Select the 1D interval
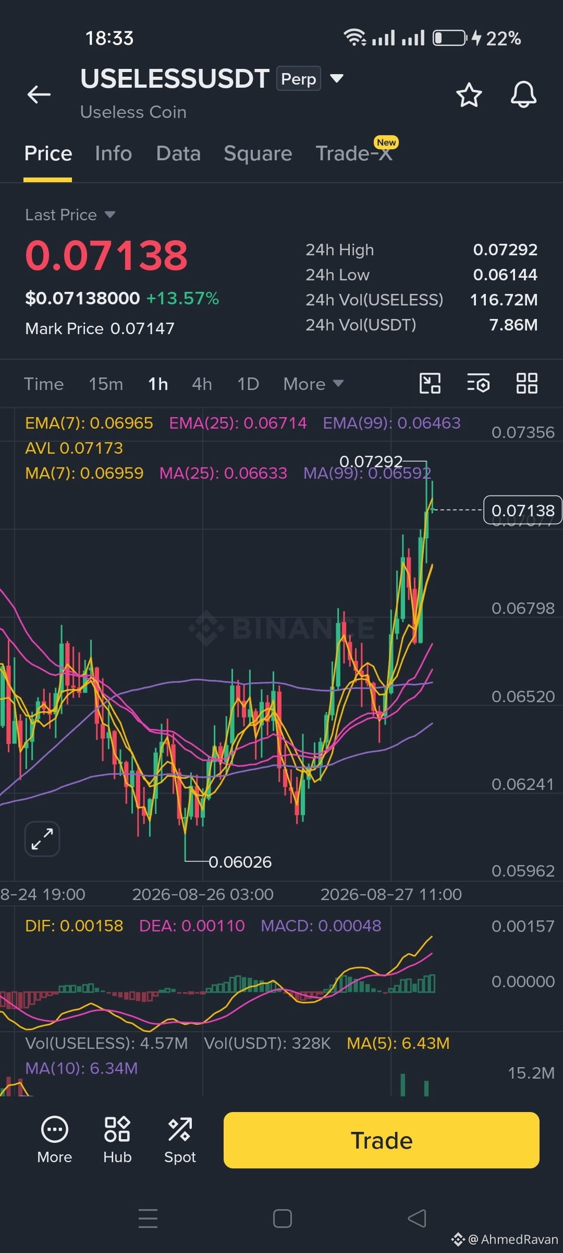The width and height of the screenshot is (563, 1253). 248,384
